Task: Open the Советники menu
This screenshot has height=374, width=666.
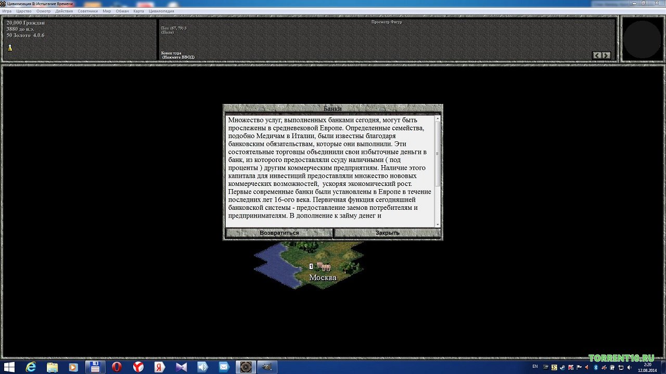Action: [x=87, y=11]
